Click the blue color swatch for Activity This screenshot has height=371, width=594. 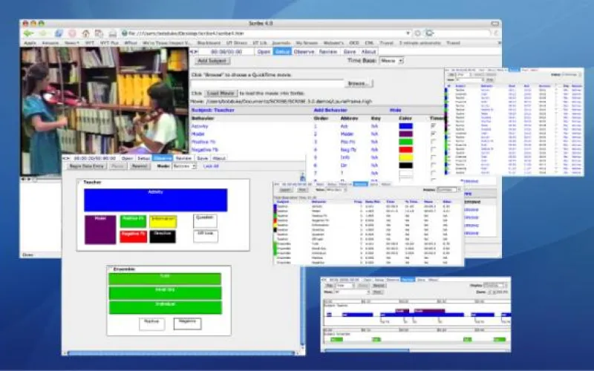pyautogui.click(x=405, y=126)
